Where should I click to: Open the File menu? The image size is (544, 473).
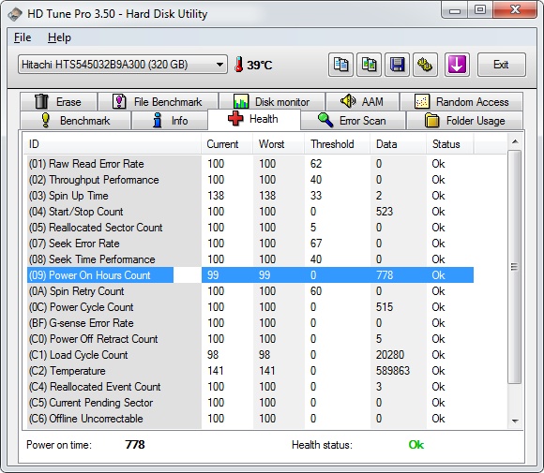pyautogui.click(x=23, y=37)
